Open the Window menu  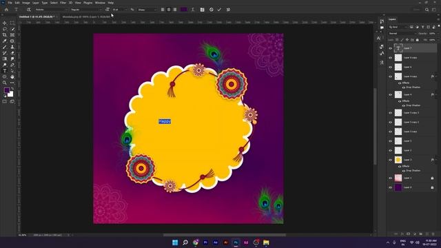(x=100, y=3)
